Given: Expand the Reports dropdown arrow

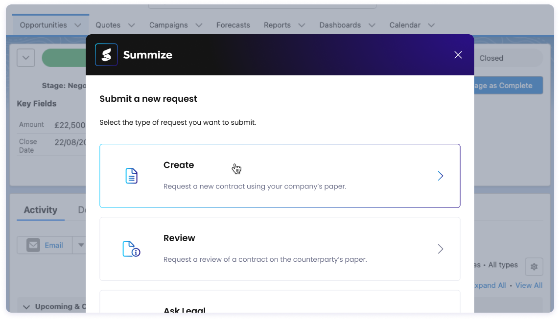Looking at the screenshot, I should coord(302,25).
